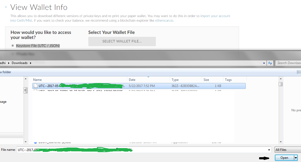Click the Open button

coord(284,157)
